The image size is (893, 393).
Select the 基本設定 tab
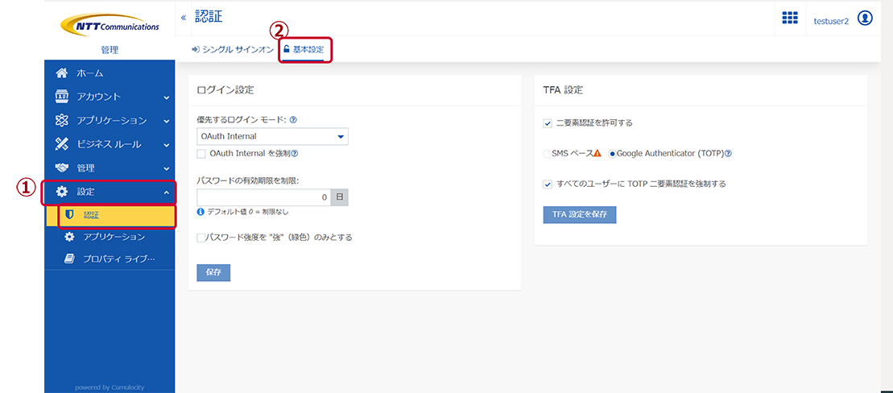click(x=304, y=50)
